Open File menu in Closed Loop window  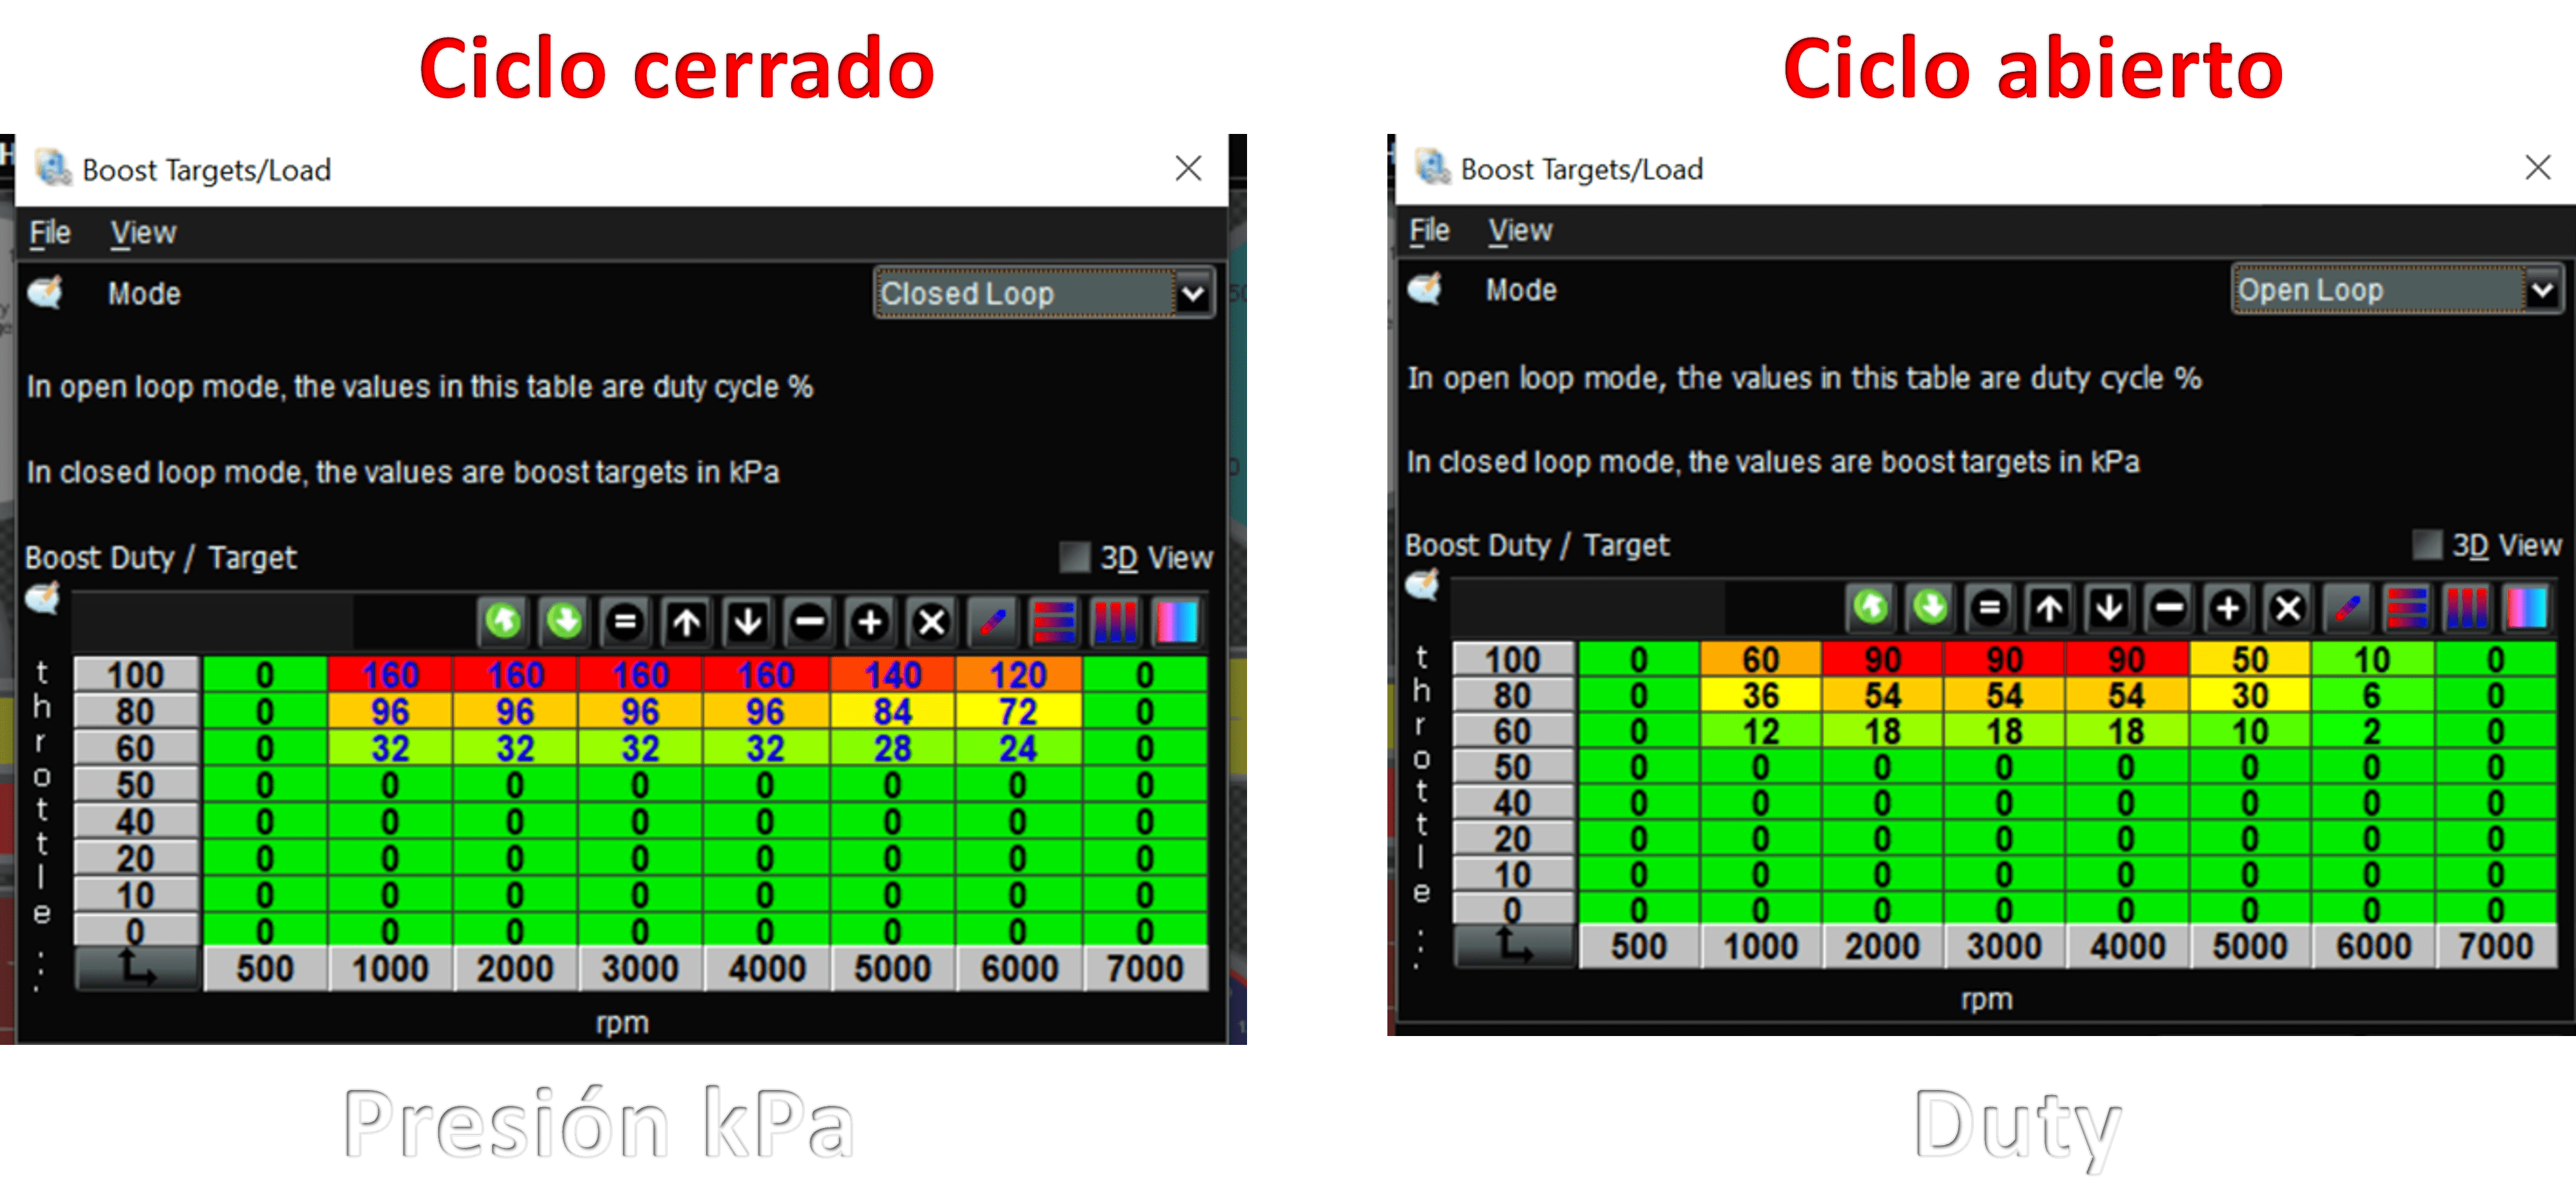click(x=49, y=232)
